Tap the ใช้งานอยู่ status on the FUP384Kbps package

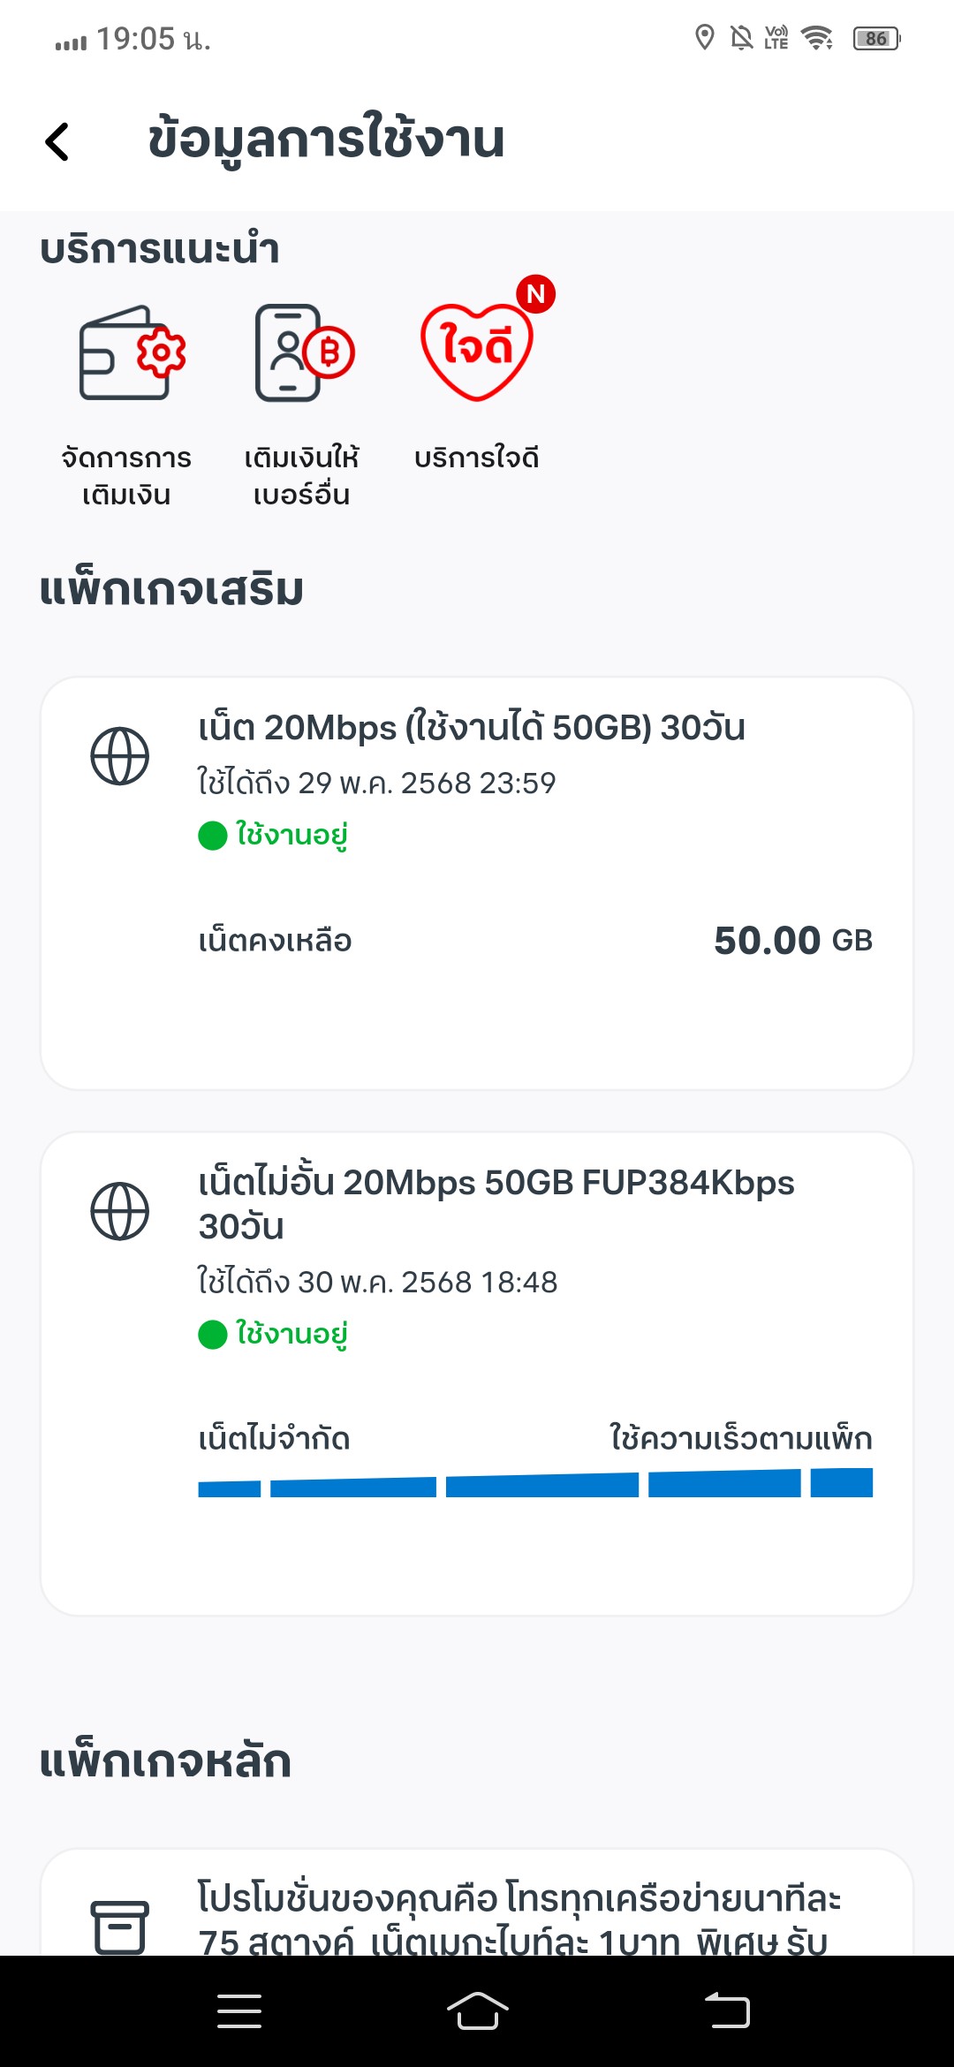pyautogui.click(x=273, y=1334)
